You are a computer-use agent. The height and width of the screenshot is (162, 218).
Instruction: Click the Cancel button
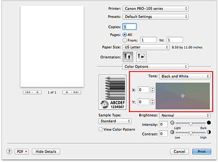(x=180, y=152)
